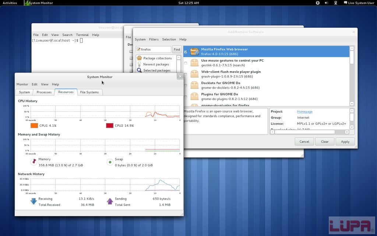Screen dimensions: 377x236
Task: Open Terminal menu in terminal window
Action: pos(82,35)
